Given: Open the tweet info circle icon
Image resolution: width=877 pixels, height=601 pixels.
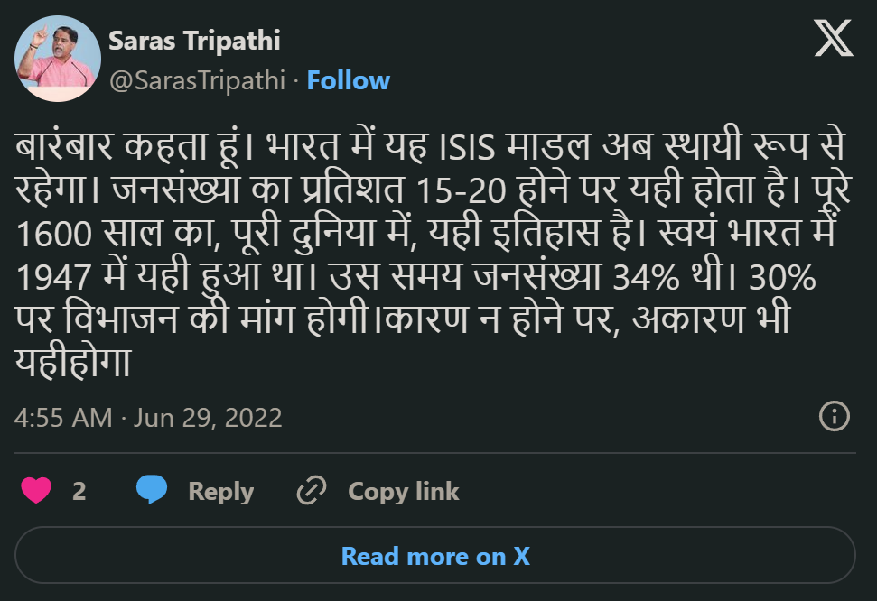Looking at the screenshot, I should 833,416.
